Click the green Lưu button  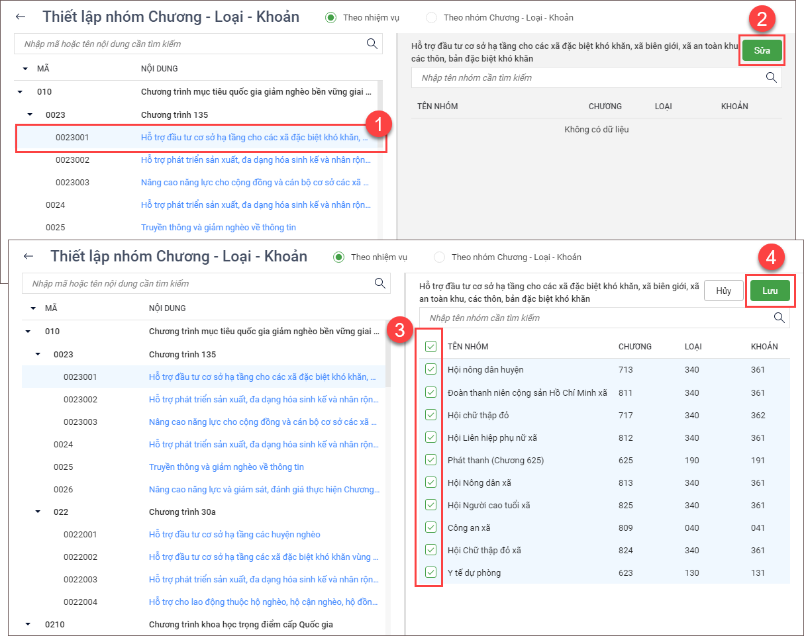click(x=770, y=291)
